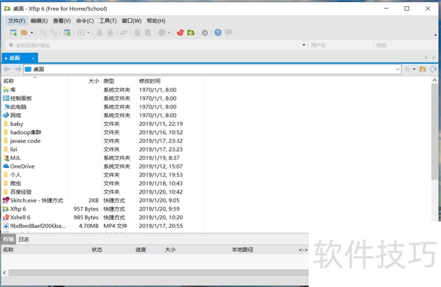Expand the globe icon dropdown arrow
Viewport: 441px width, 287px height.
(169, 33)
